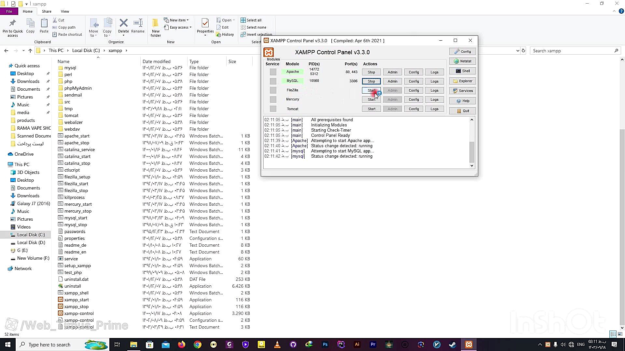Stop the Apache module
625x351 pixels.
click(x=371, y=72)
